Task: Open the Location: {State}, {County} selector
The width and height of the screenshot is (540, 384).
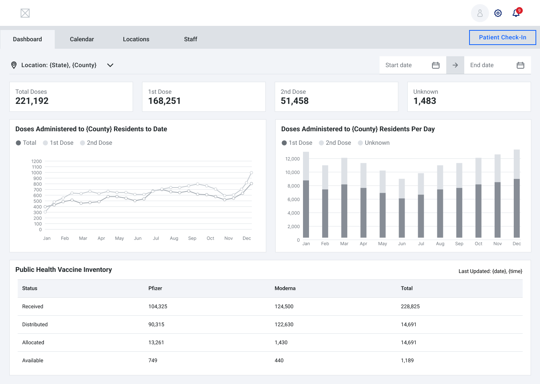Action: click(x=59, y=65)
